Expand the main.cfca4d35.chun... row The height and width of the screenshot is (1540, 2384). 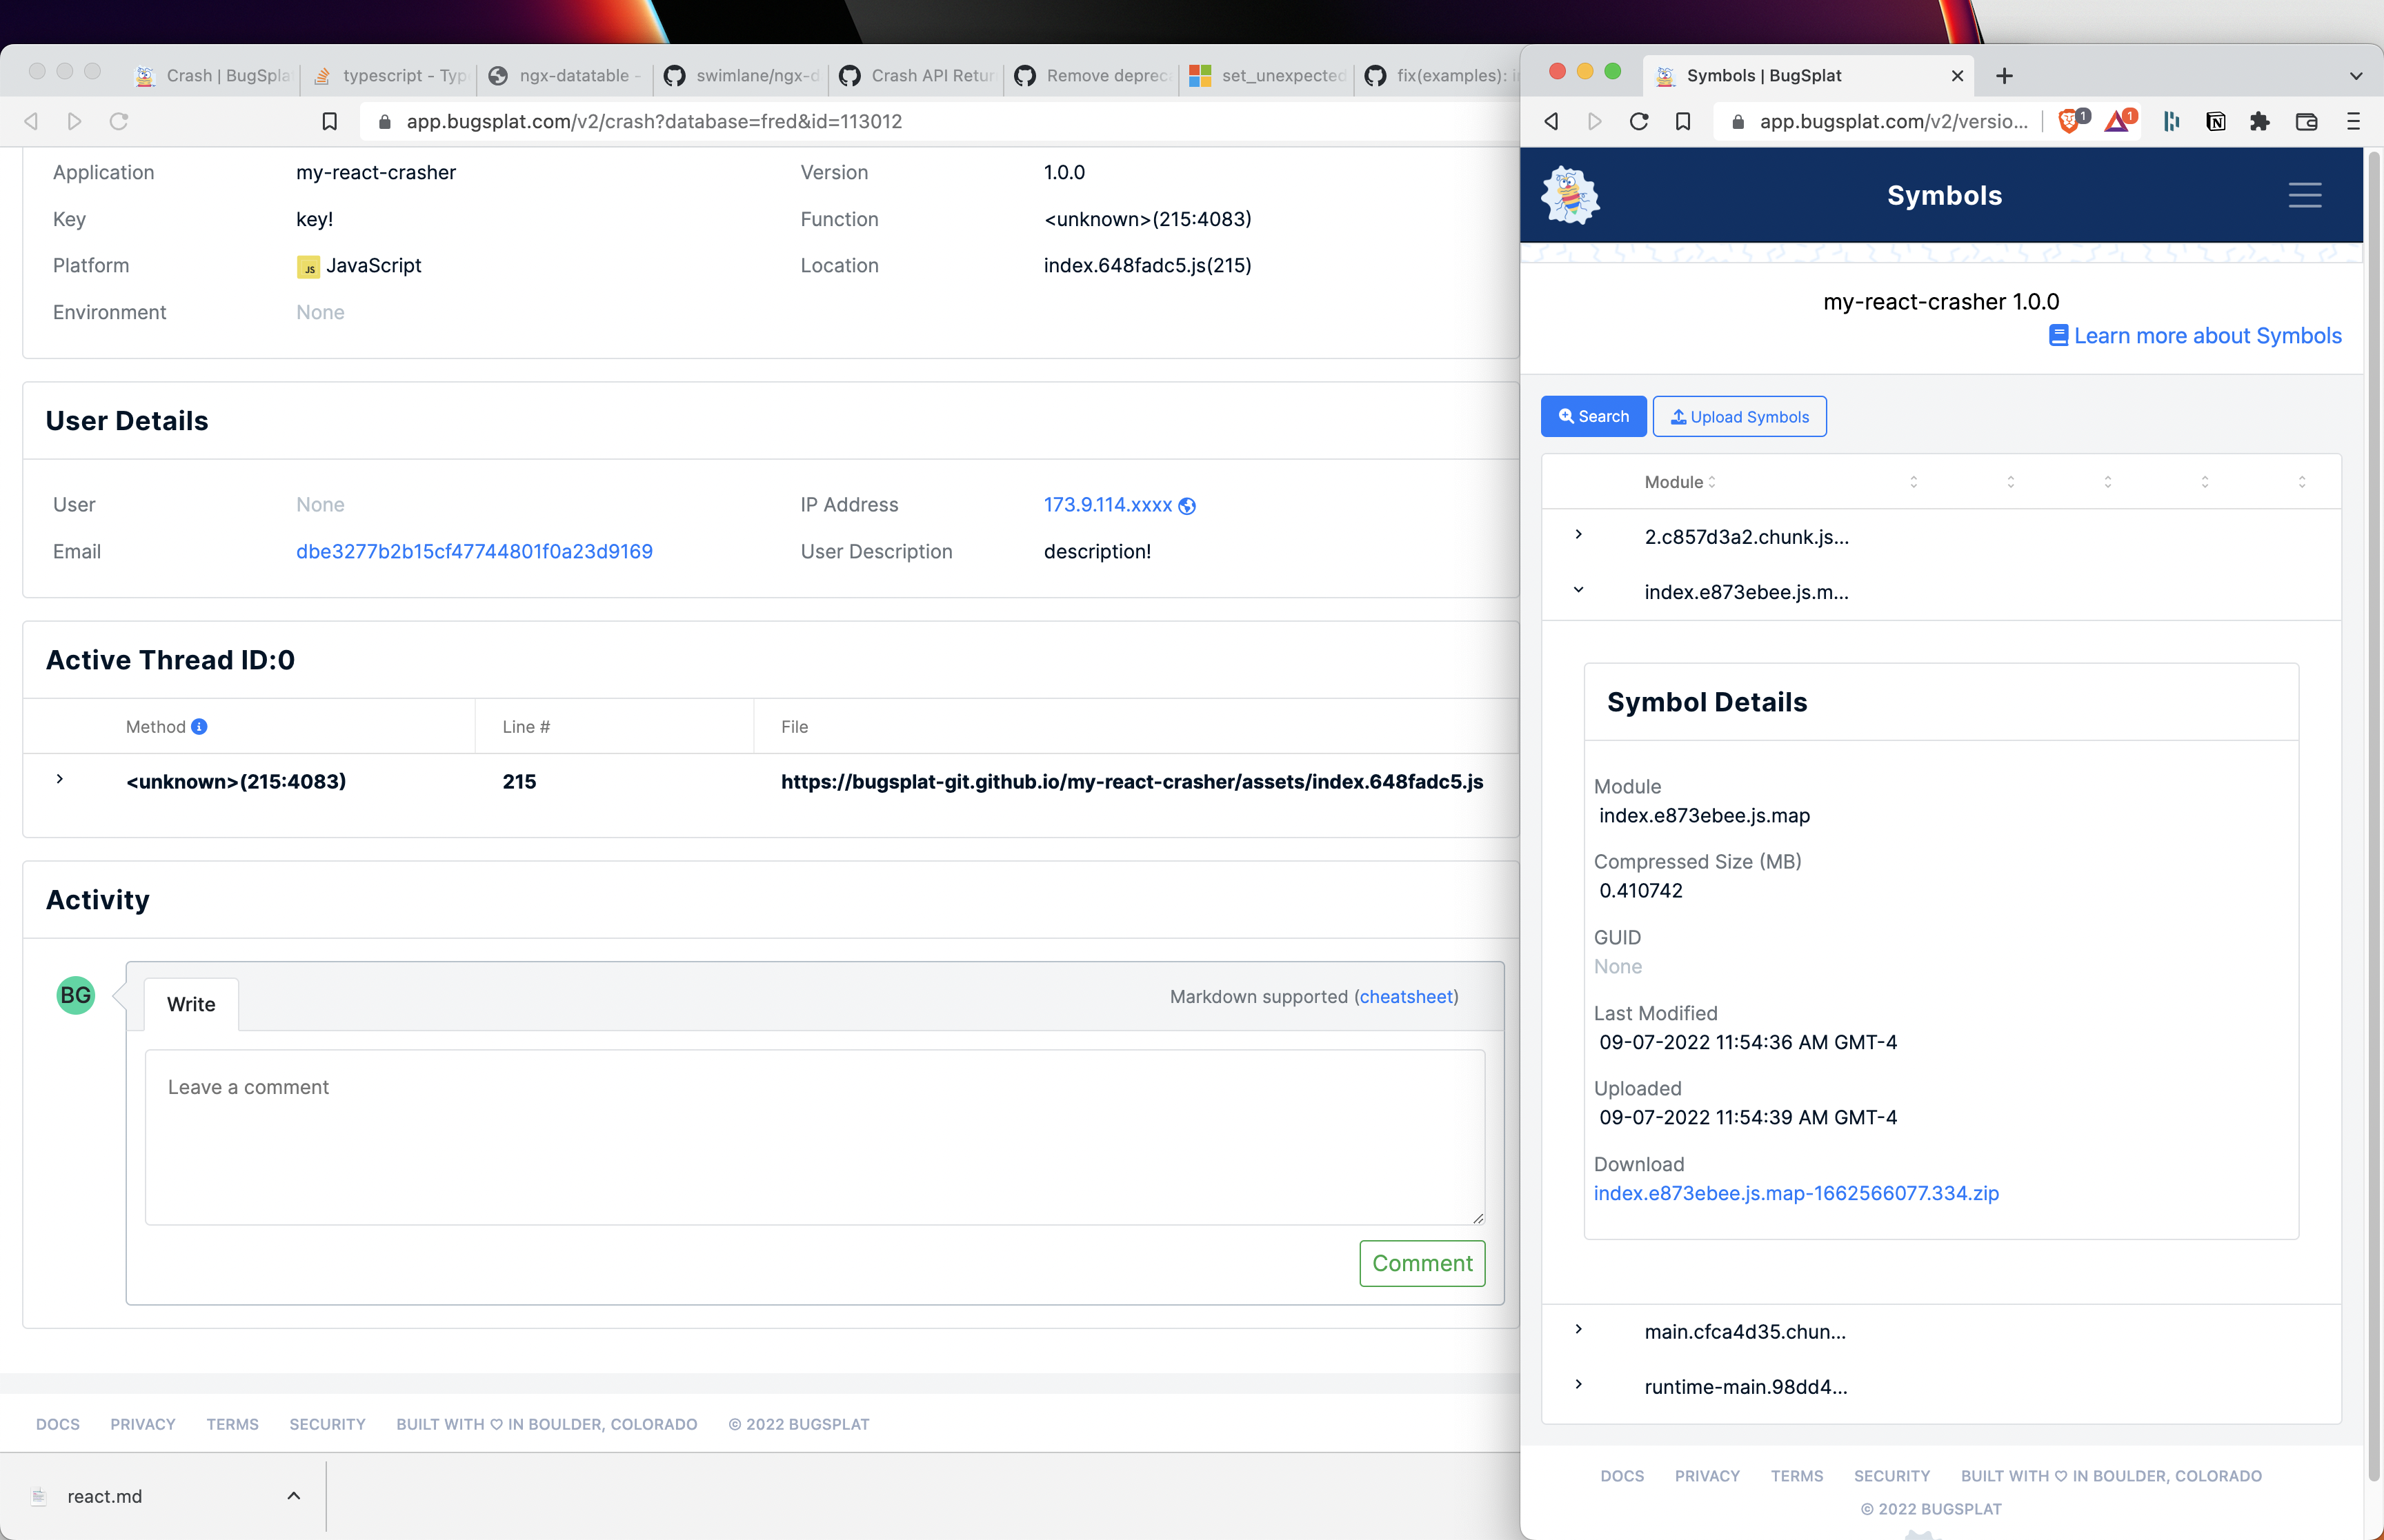[1579, 1330]
